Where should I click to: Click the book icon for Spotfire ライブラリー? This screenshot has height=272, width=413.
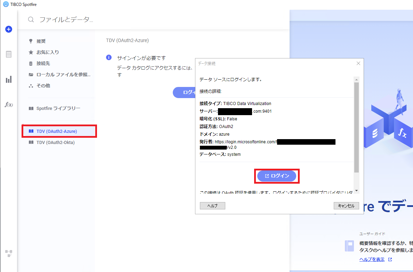[31, 108]
